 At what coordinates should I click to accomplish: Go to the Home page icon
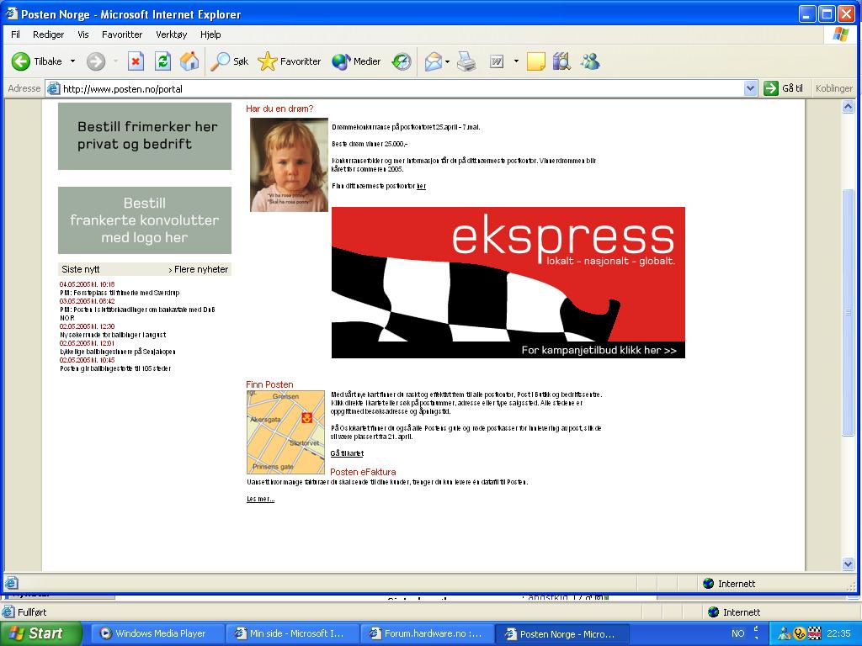(189, 61)
